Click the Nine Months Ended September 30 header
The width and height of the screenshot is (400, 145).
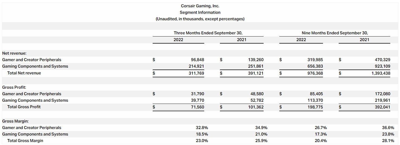(x=335, y=33)
